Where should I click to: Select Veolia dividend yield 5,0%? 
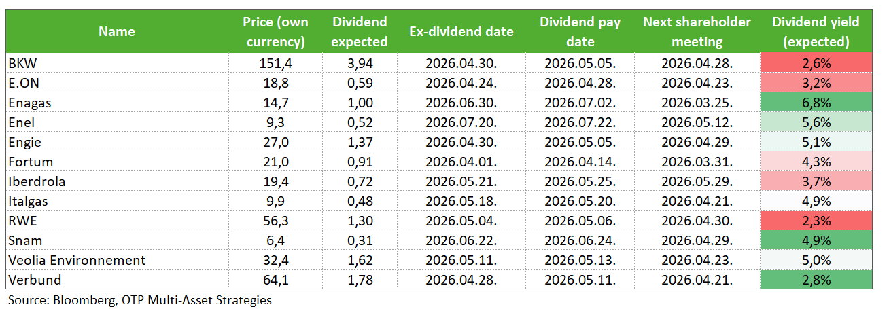[816, 260]
